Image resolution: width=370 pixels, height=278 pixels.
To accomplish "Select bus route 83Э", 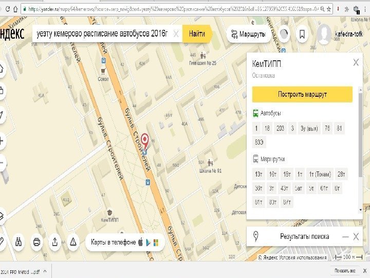I will 259,142.
